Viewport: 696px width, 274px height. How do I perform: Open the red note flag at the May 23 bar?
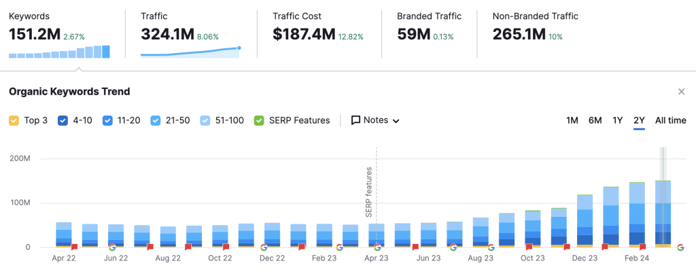[x=415, y=247]
